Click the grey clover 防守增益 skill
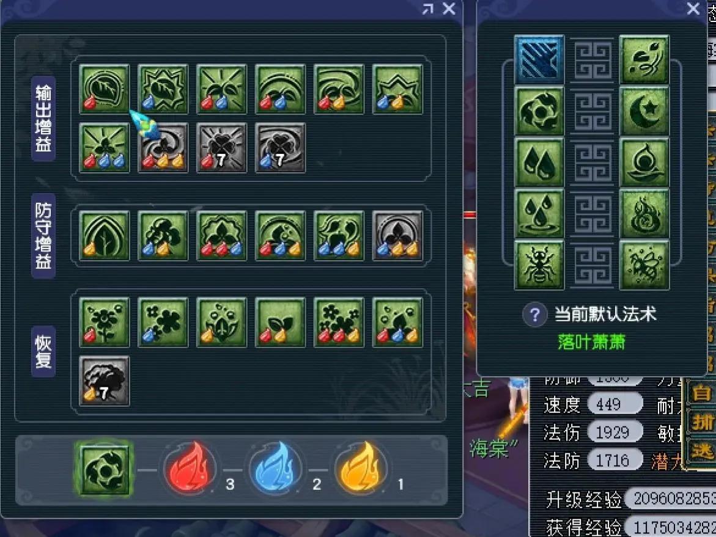Screen dimensions: 716x537 (x=397, y=236)
